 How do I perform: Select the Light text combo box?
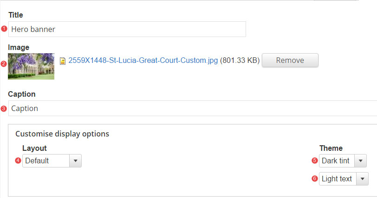pos(344,179)
